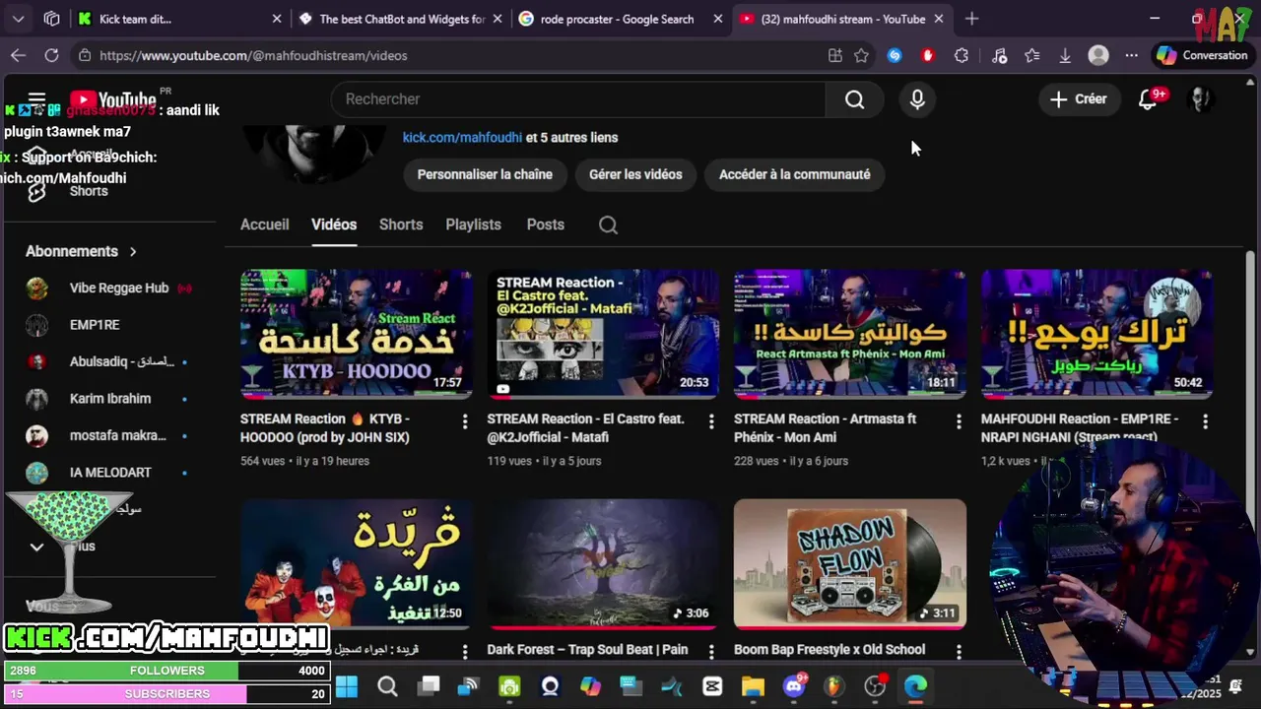Viewport: 1261px width, 709px height.
Task: Click the Rechercher search field
Action: (578, 99)
